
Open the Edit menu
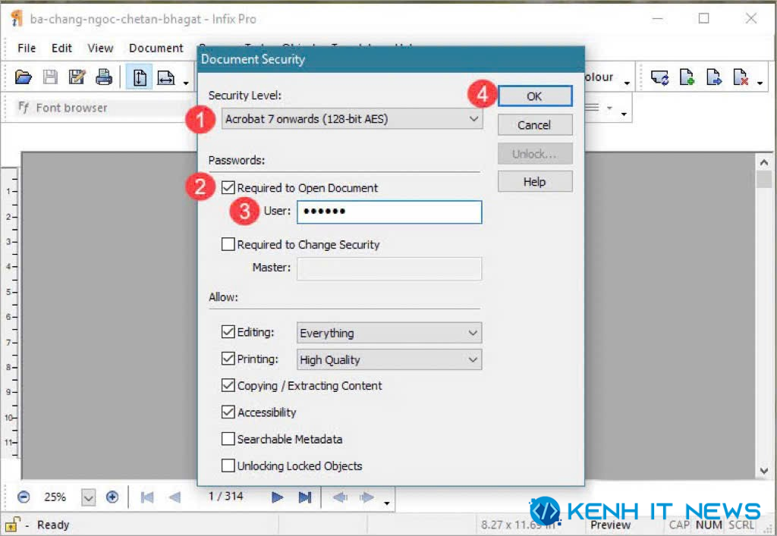61,48
